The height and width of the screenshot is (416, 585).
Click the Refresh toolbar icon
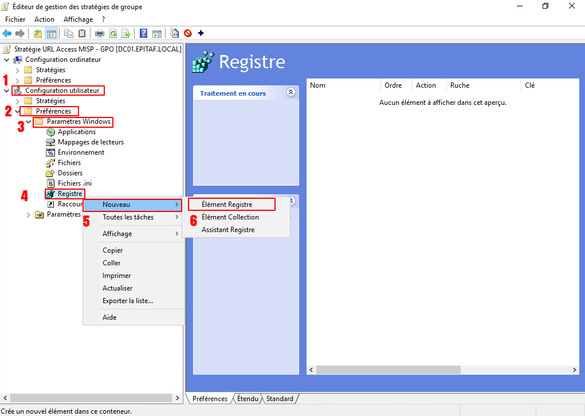pyautogui.click(x=113, y=33)
